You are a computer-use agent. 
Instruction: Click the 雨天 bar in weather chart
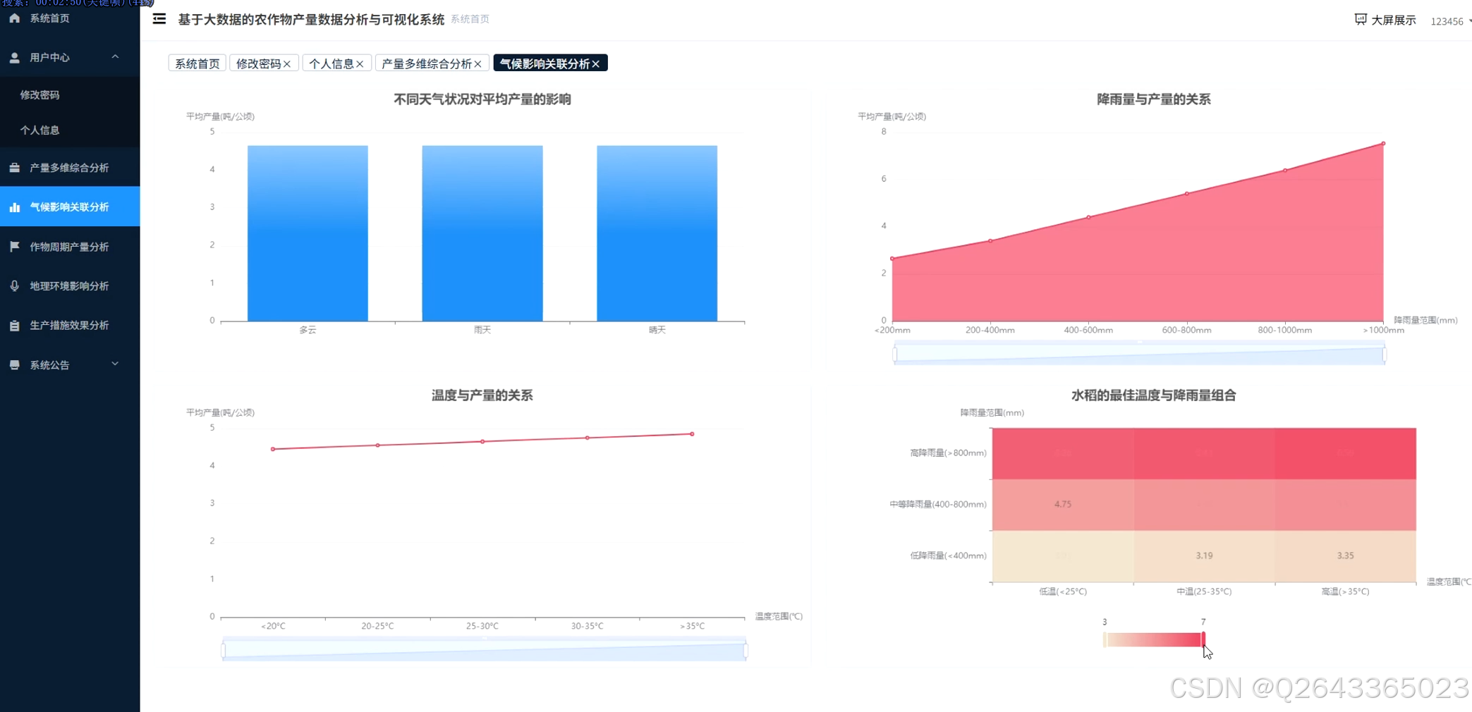click(482, 233)
